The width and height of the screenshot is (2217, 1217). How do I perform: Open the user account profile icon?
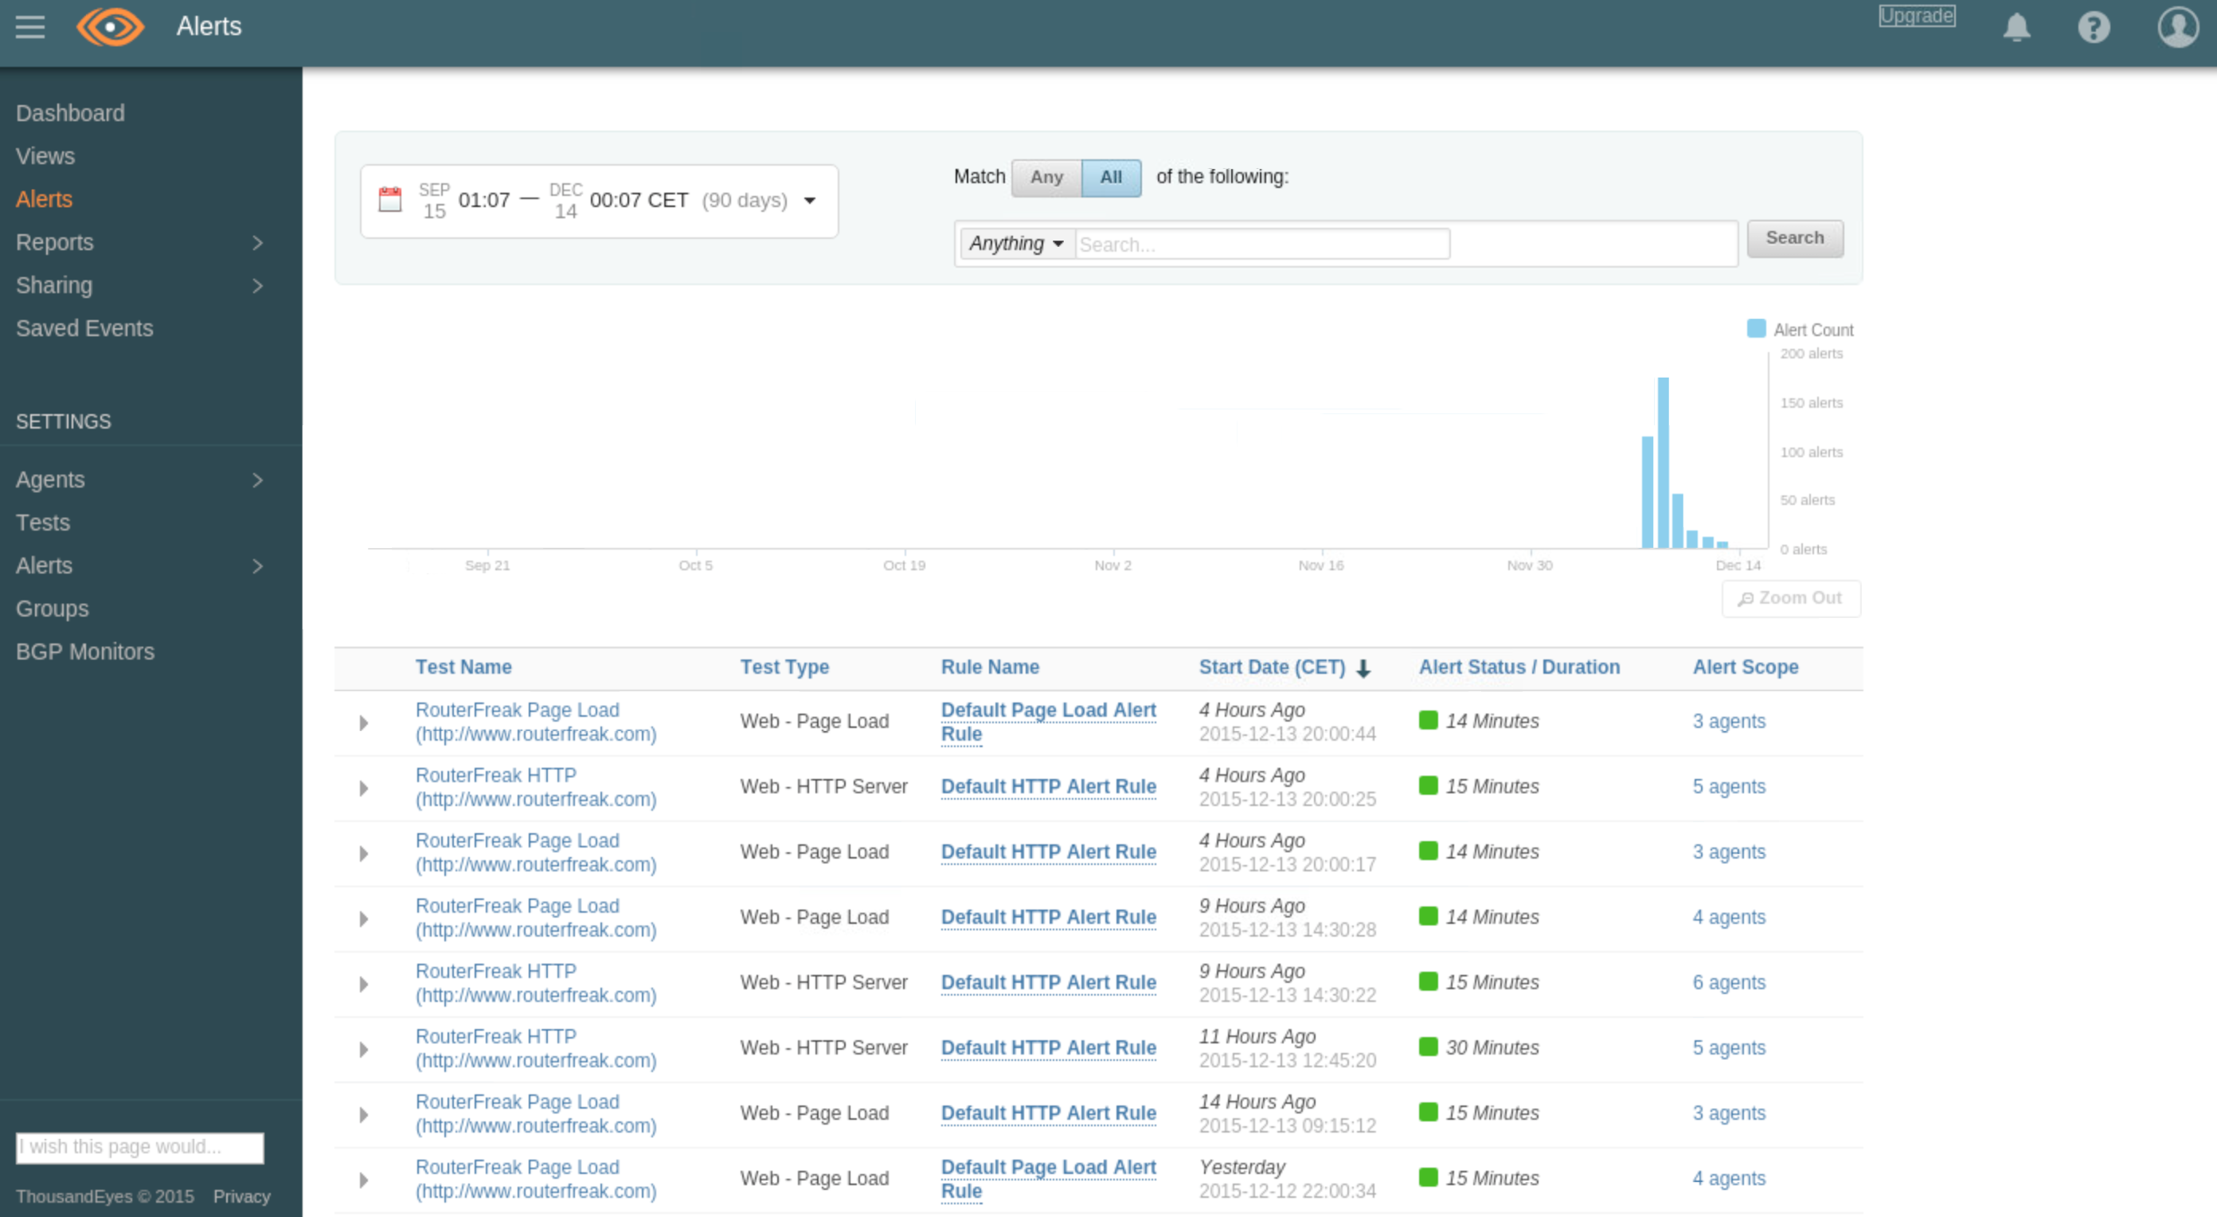[2178, 26]
